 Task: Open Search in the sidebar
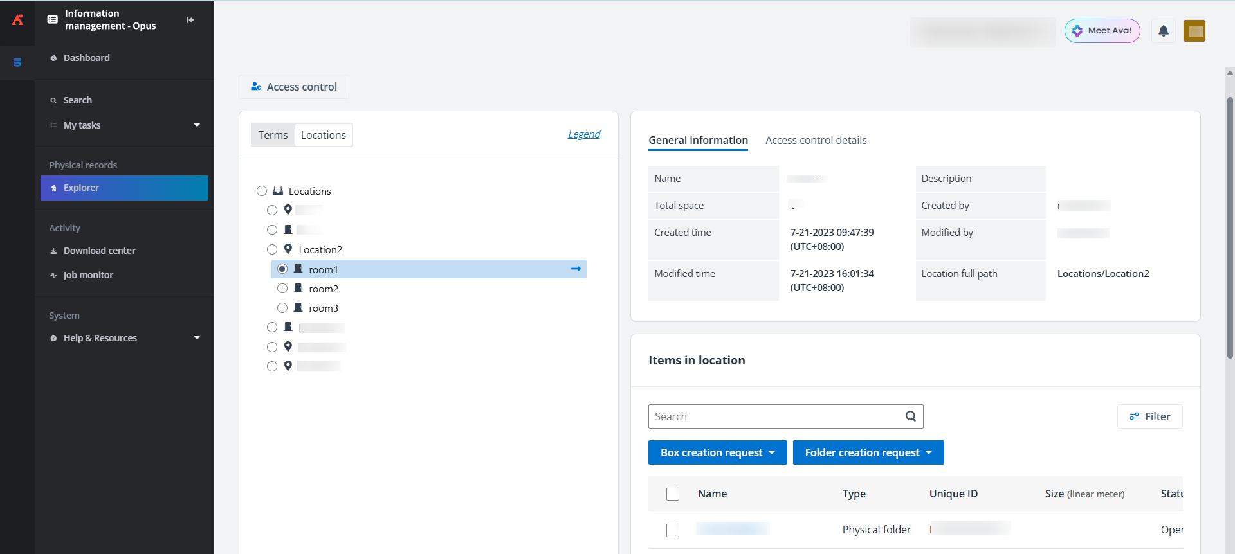click(x=77, y=100)
